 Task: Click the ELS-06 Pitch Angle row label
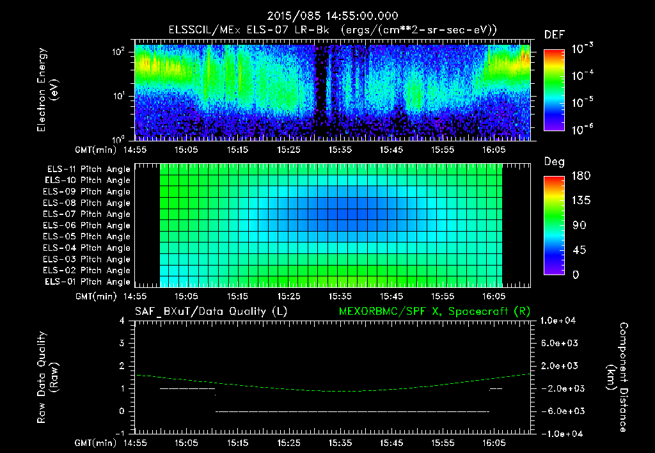87,225
